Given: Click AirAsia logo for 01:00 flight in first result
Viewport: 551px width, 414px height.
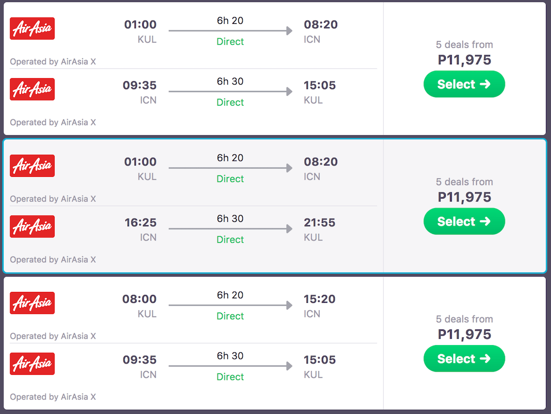Looking at the screenshot, I should [x=32, y=28].
